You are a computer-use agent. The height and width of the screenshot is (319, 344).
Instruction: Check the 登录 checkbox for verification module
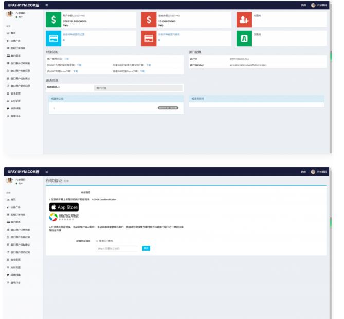[96, 240]
